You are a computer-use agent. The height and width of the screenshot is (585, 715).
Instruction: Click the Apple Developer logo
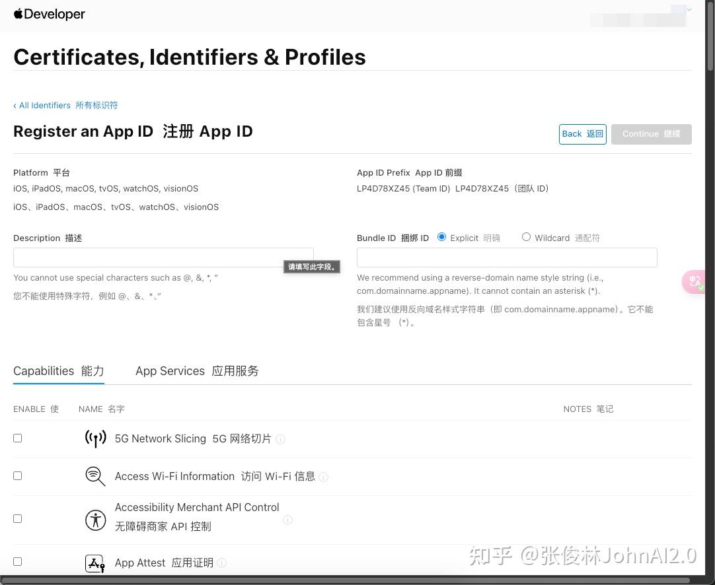pos(49,14)
